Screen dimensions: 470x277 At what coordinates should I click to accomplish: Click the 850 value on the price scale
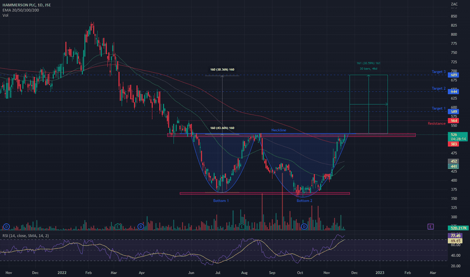(454, 16)
